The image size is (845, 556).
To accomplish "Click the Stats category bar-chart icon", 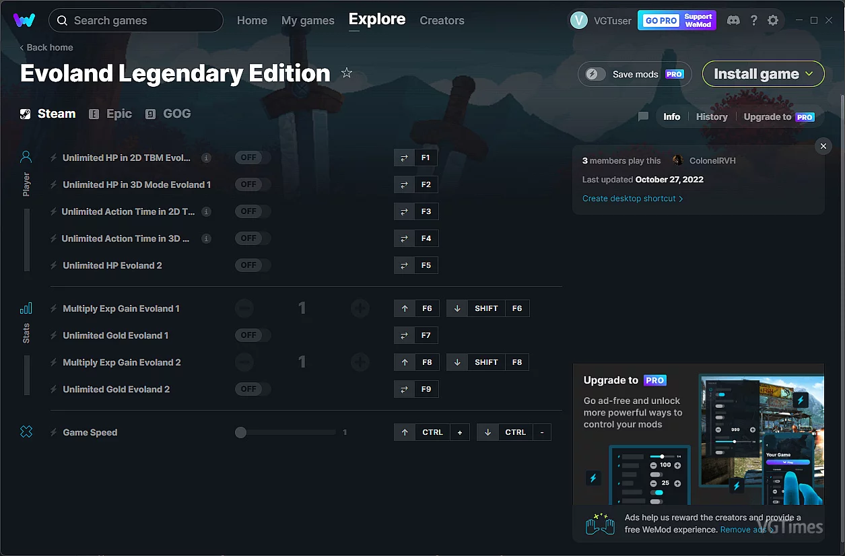I will pos(26,308).
